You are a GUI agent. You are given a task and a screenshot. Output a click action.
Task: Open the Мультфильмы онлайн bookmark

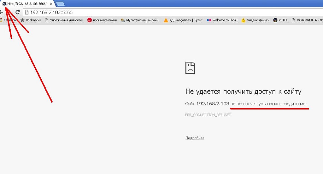tap(140, 20)
